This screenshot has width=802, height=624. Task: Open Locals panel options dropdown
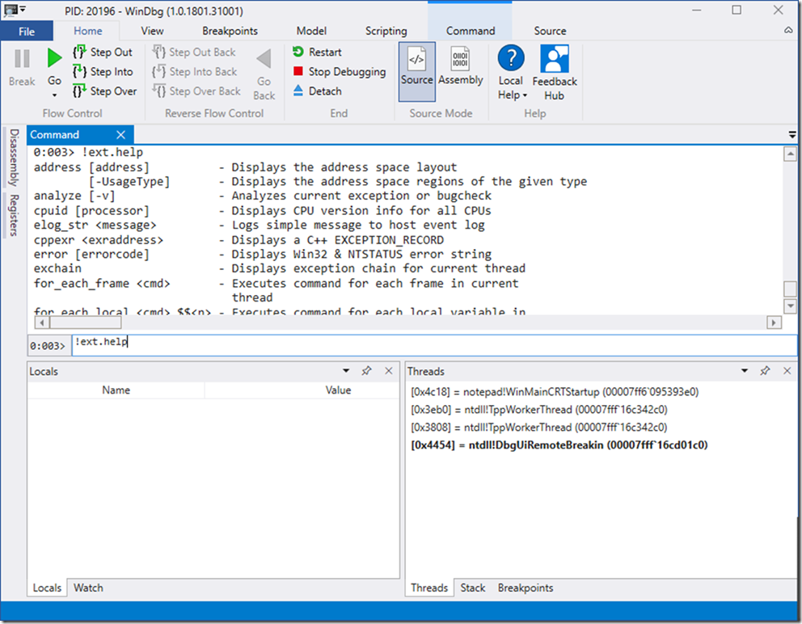346,371
